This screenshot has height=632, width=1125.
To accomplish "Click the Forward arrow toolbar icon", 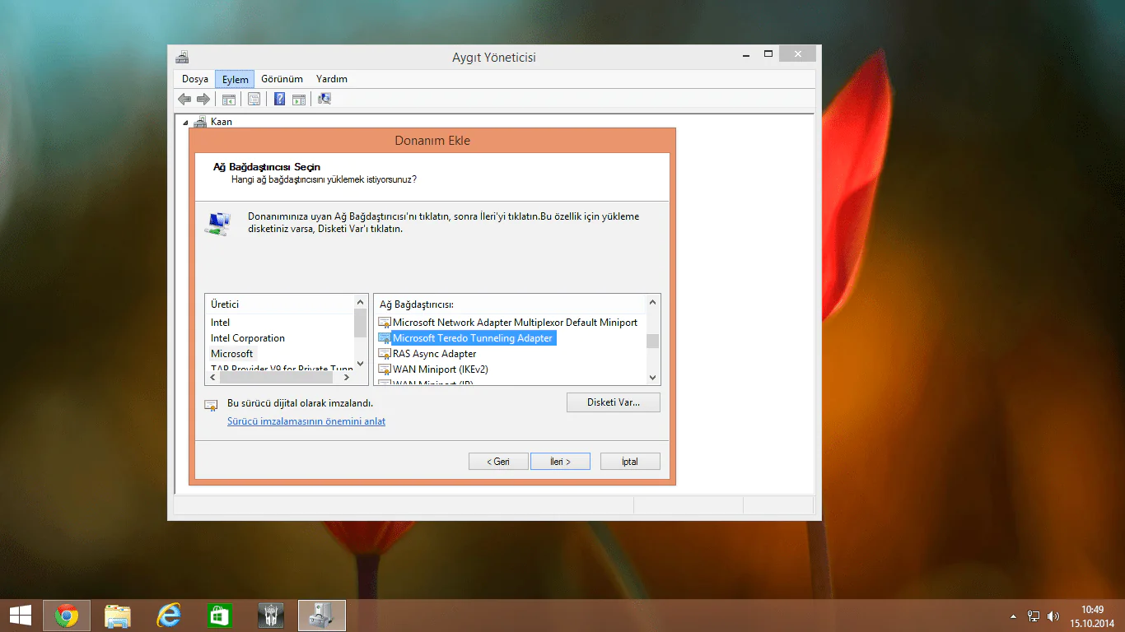I will click(x=203, y=100).
